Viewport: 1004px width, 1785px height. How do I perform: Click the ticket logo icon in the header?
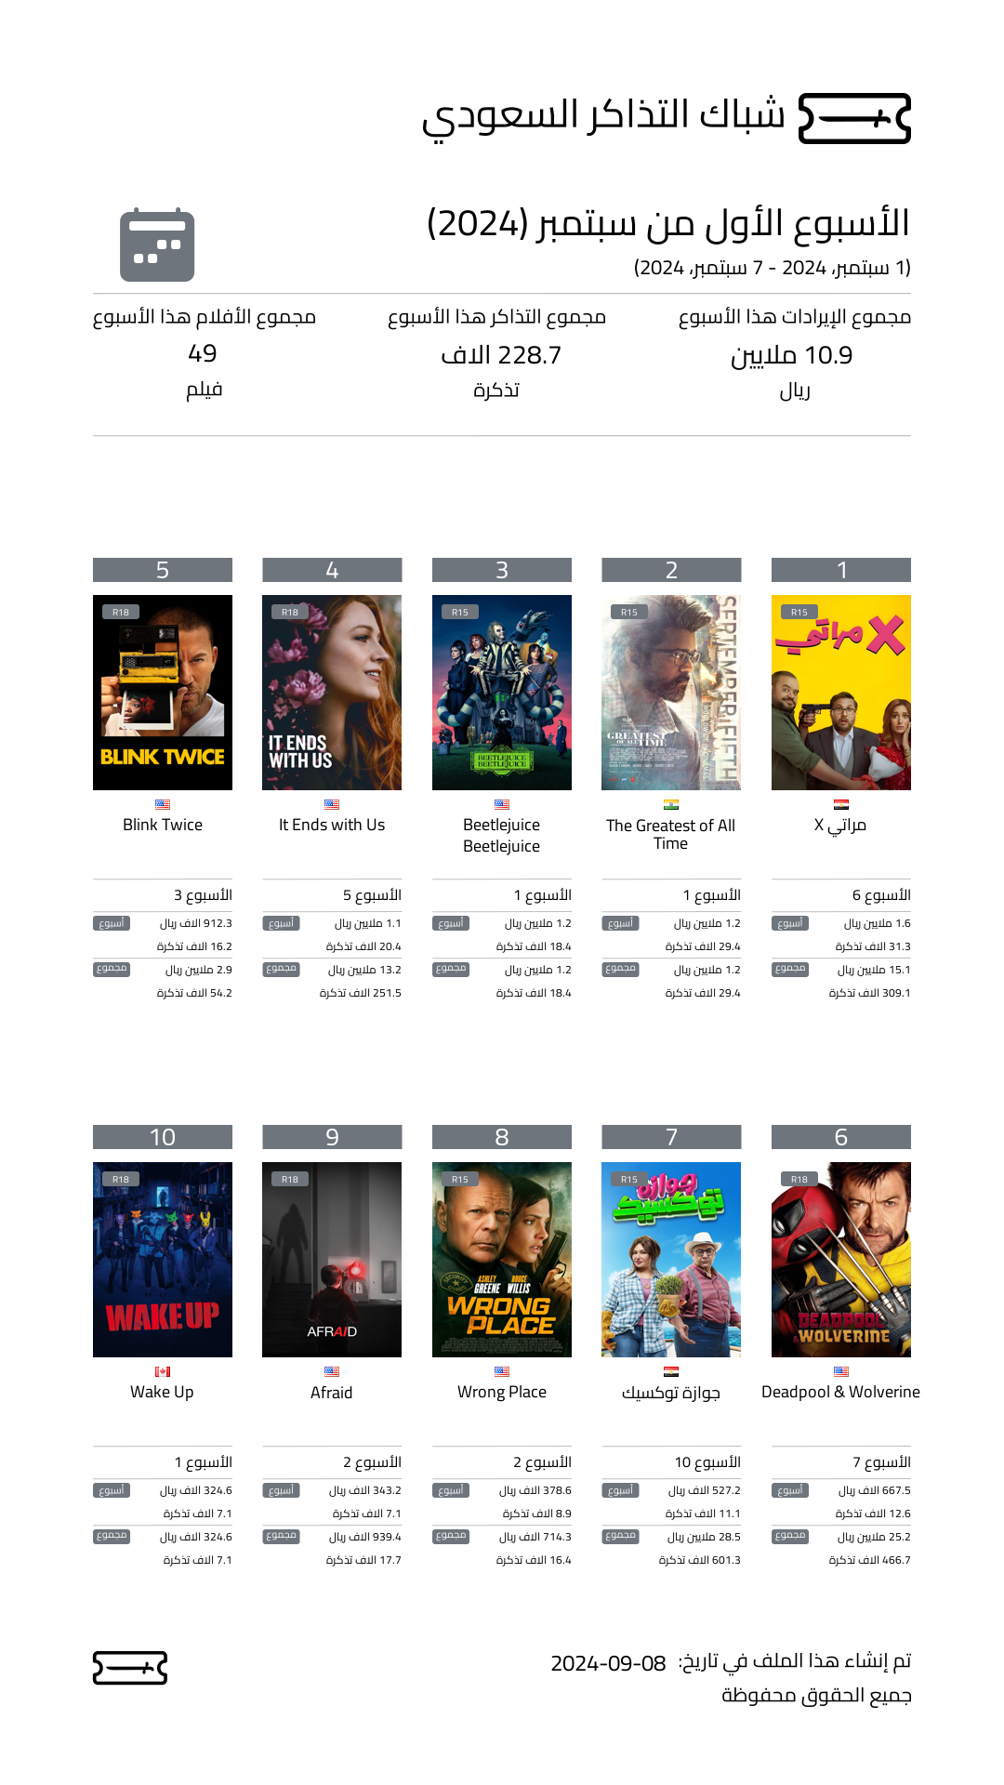(854, 118)
